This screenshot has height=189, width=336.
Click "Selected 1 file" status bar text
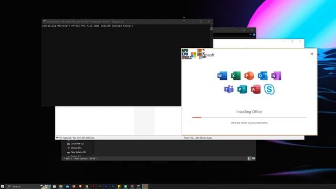[79, 138]
